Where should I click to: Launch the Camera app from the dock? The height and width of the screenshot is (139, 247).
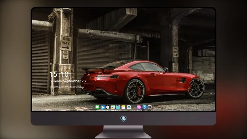click(x=150, y=107)
